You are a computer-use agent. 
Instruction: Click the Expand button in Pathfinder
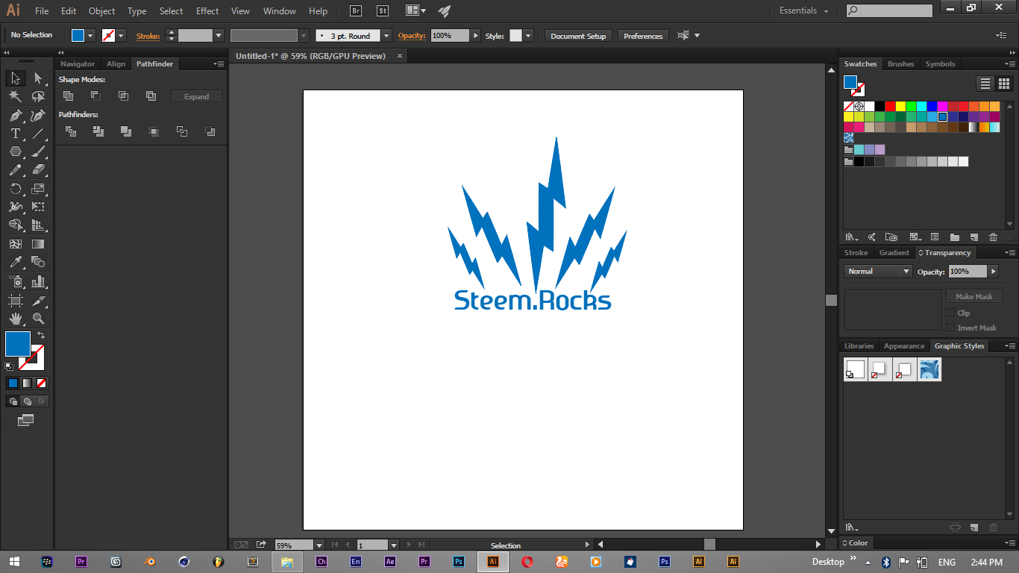[x=197, y=96]
